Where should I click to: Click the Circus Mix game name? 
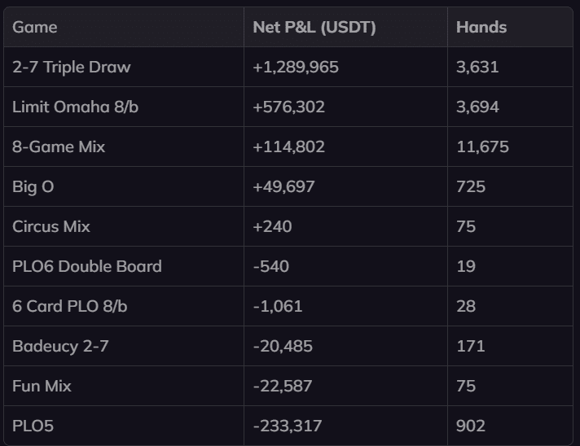coord(51,226)
